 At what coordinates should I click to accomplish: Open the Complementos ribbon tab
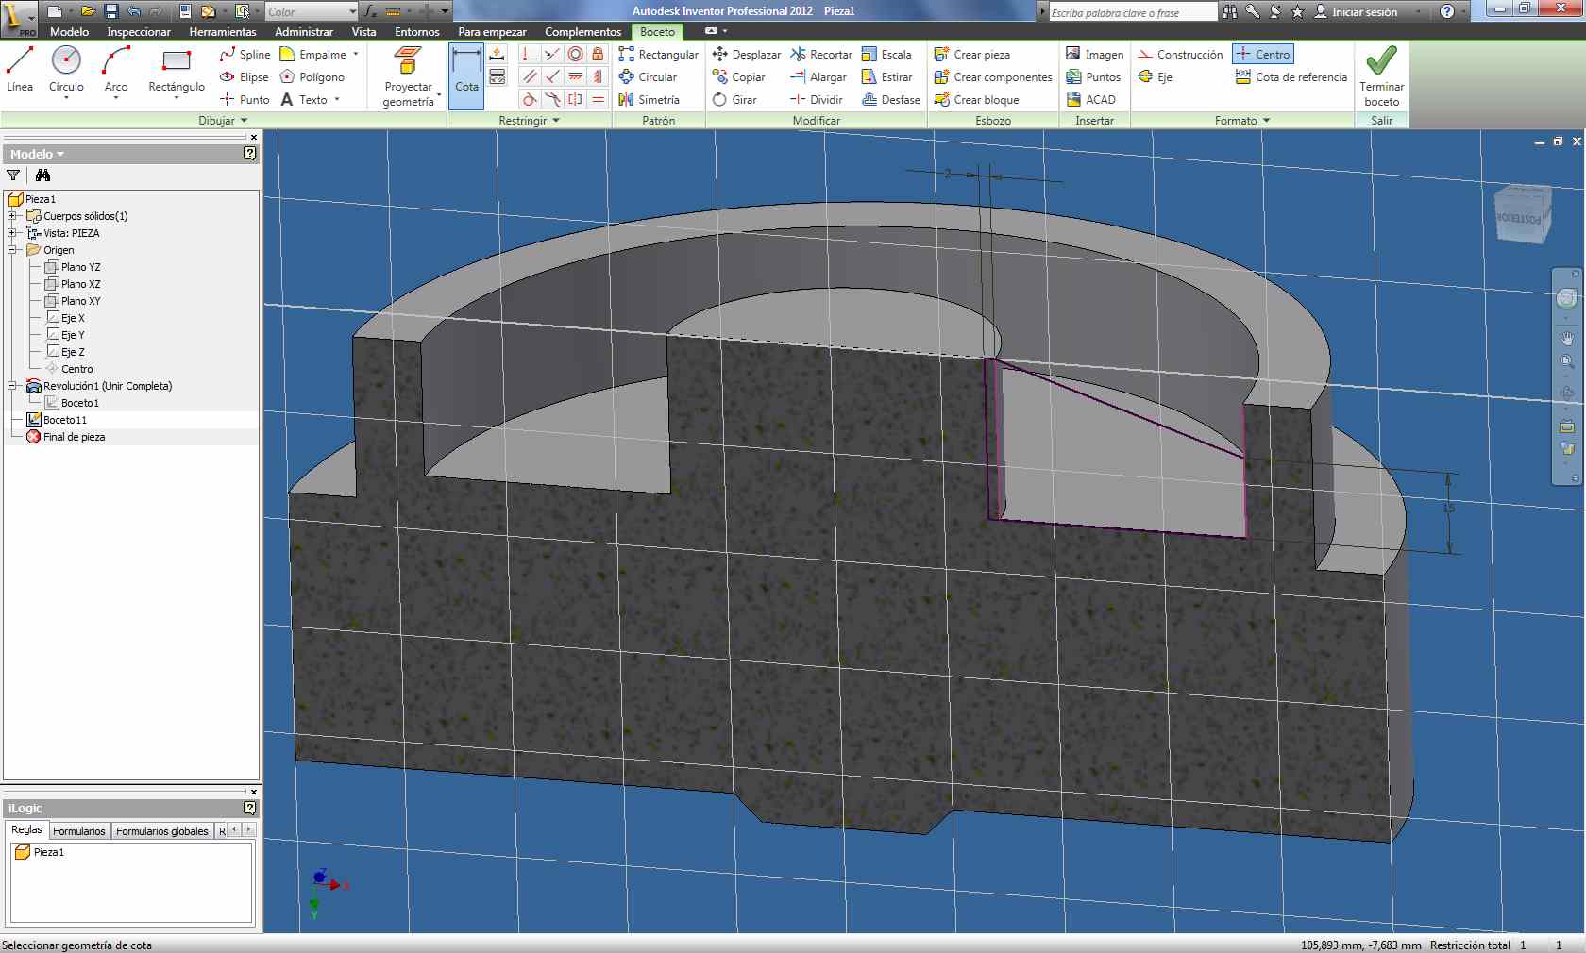coord(583,31)
